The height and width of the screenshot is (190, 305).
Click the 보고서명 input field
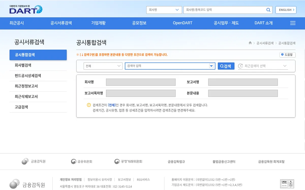click(x=243, y=82)
